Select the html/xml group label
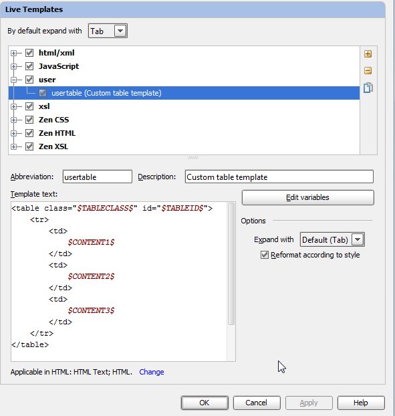This screenshot has width=395, height=416. point(56,53)
